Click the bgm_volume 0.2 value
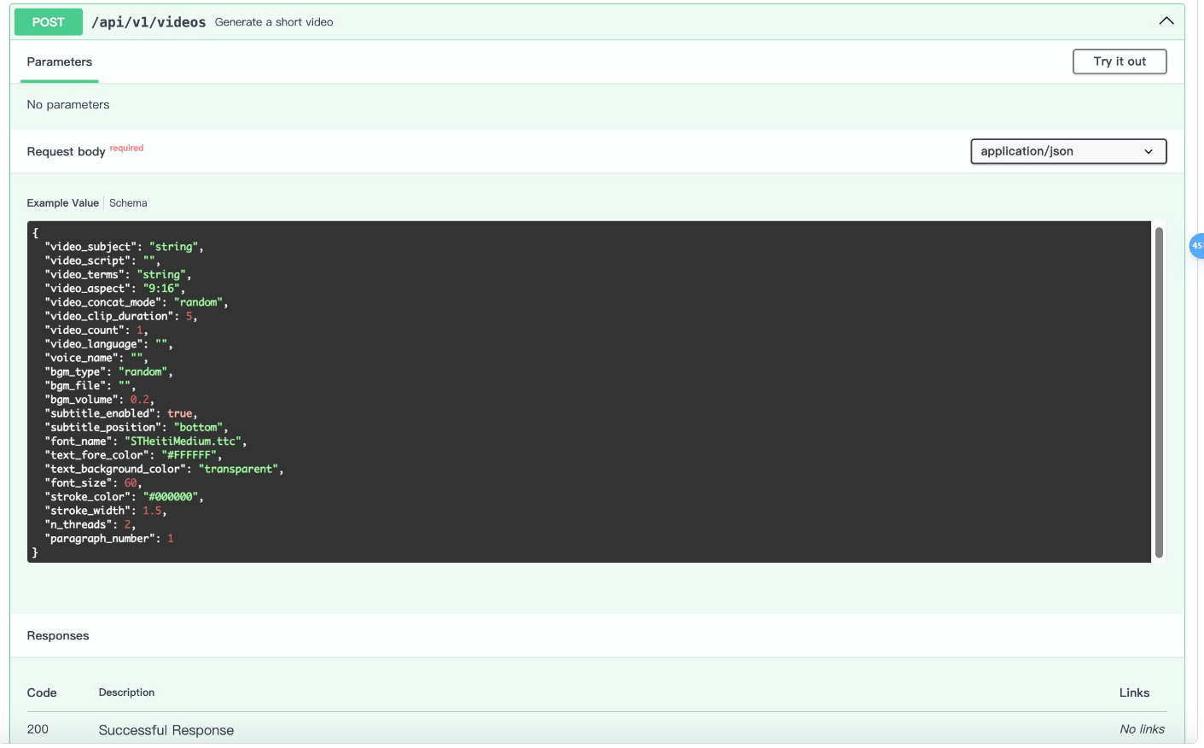This screenshot has height=748, width=1204. (139, 400)
